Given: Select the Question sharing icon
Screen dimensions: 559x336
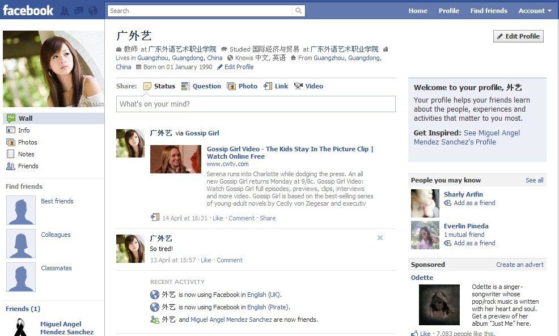Looking at the screenshot, I should [x=185, y=86].
